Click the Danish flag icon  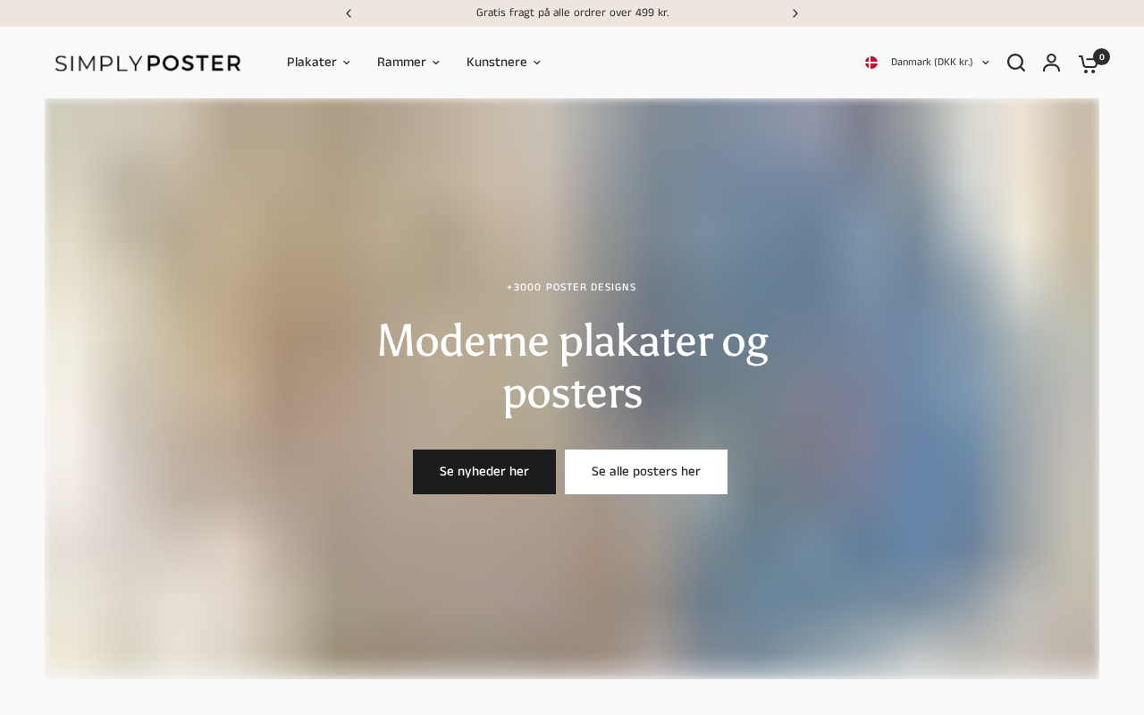[871, 63]
